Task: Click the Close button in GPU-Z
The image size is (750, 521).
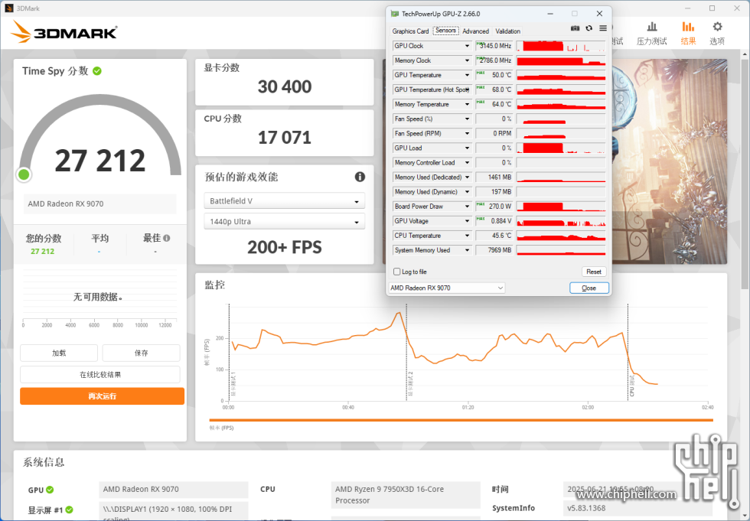Action: pyautogui.click(x=589, y=288)
